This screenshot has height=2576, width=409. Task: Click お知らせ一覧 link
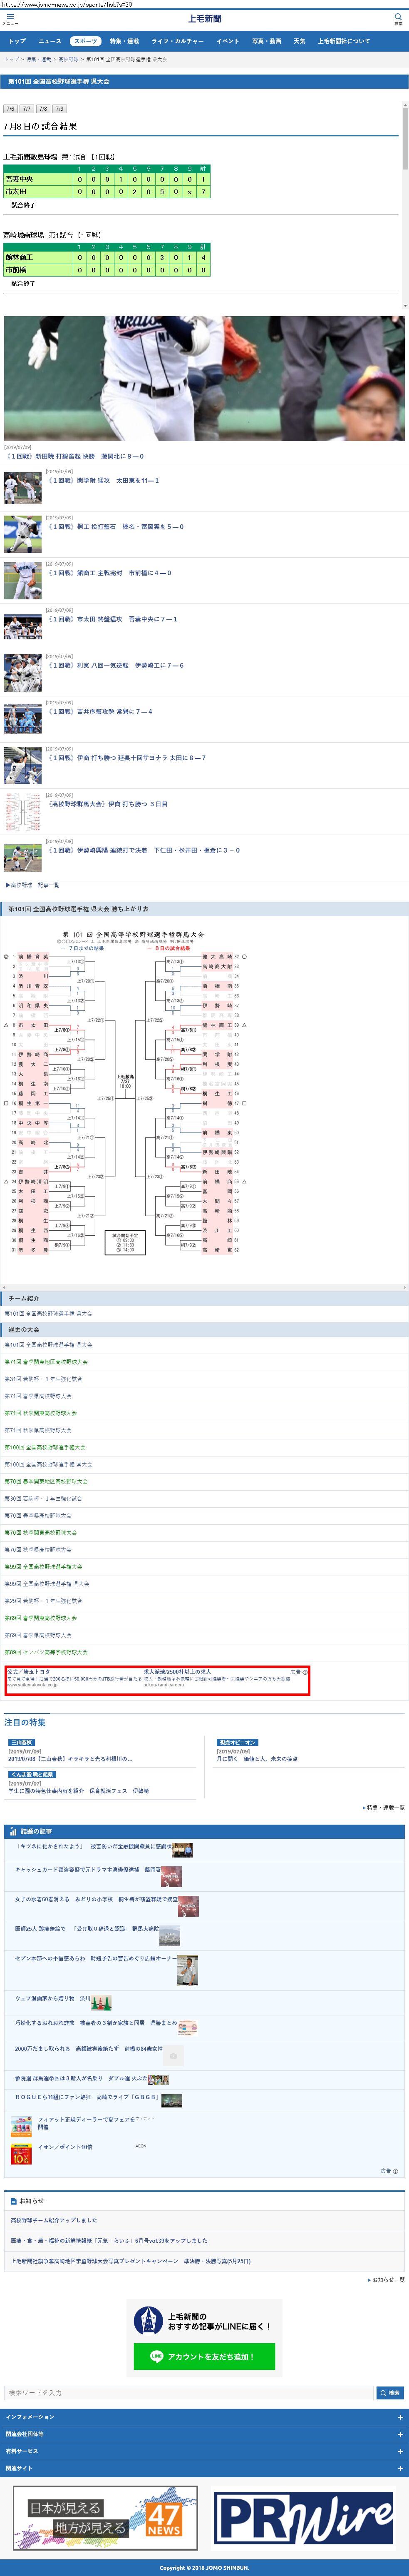386,2280
